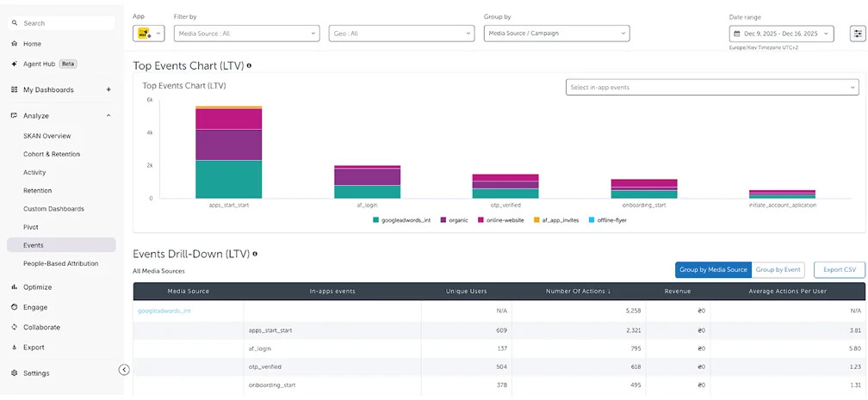Expand the Geo filter dropdown

click(x=401, y=34)
